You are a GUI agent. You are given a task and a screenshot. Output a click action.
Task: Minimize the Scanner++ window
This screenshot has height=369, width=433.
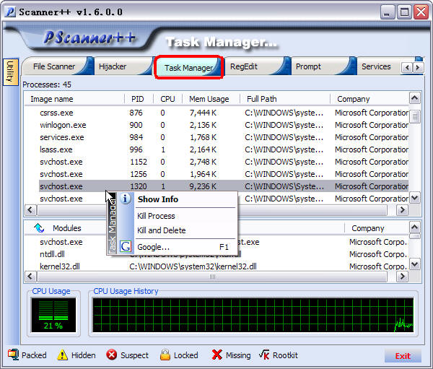(x=387, y=12)
